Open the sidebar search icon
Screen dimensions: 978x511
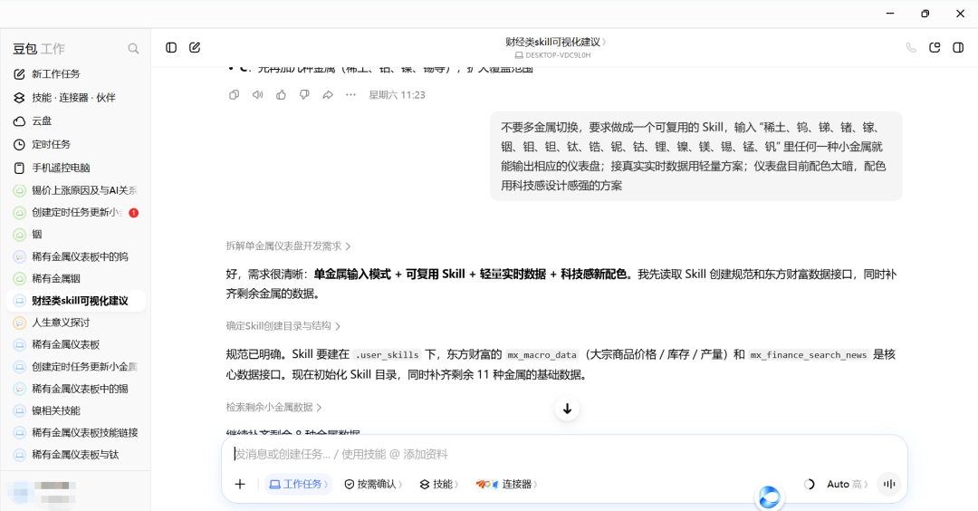pos(133,49)
